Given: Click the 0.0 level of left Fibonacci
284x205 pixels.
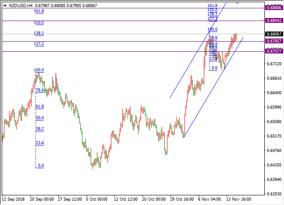Looking at the screenshot, I should pos(41,166).
